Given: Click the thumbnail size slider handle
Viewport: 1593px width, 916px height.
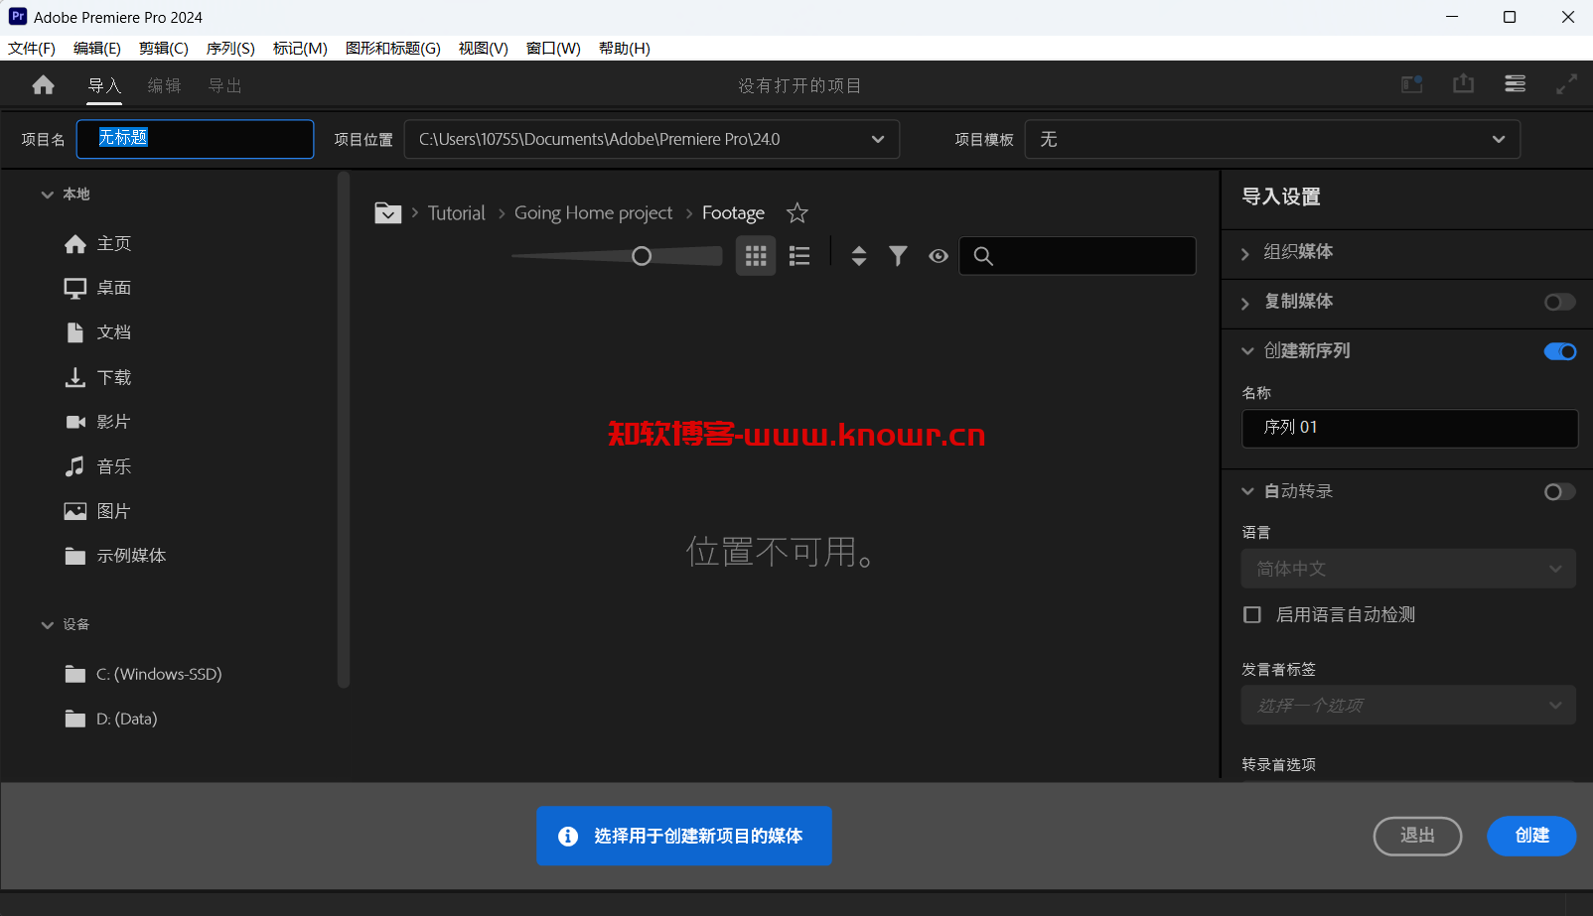Looking at the screenshot, I should 642,256.
